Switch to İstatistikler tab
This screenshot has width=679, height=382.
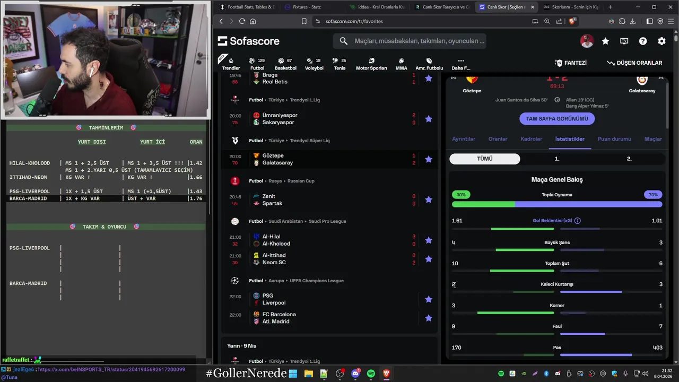point(570,139)
